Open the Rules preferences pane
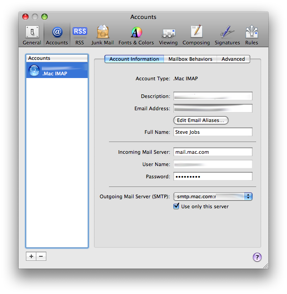The width and height of the screenshot is (287, 294). click(x=252, y=35)
